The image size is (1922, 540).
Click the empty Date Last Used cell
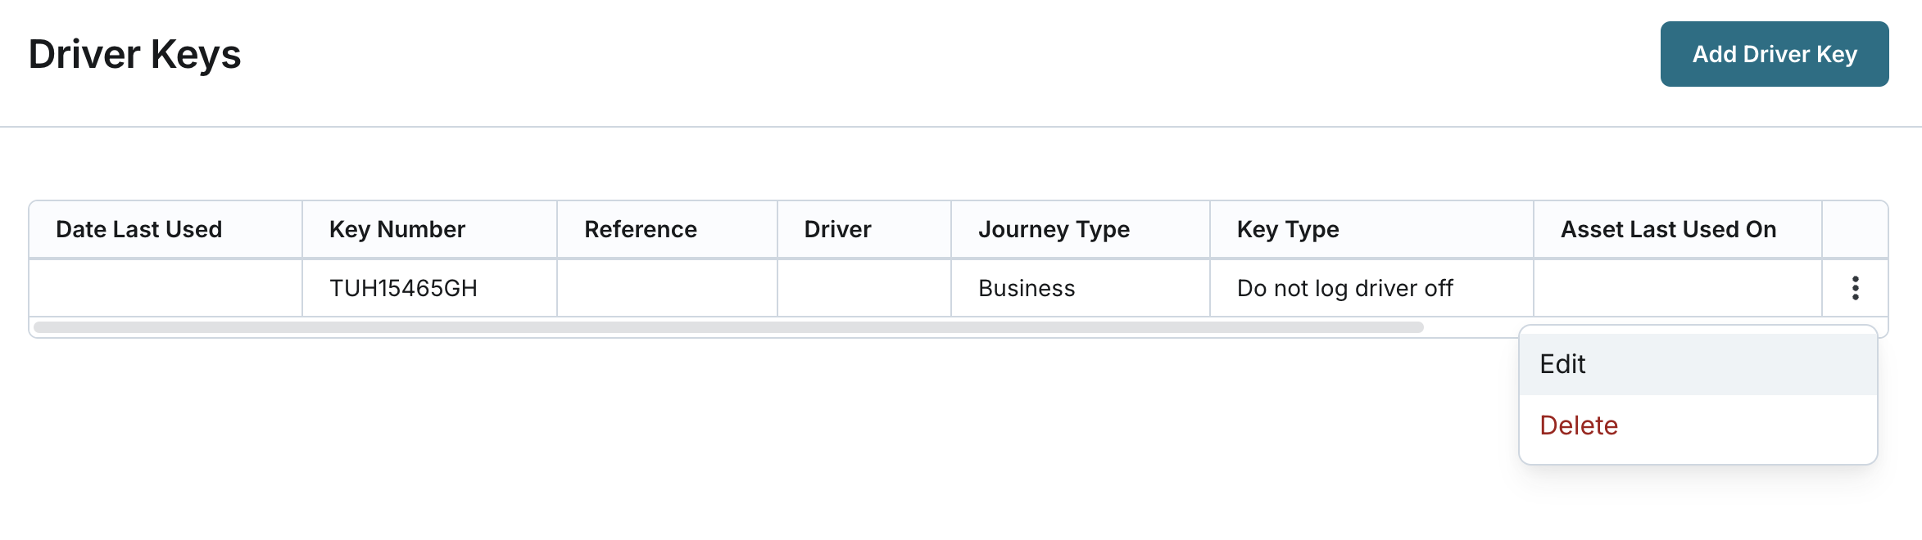point(165,288)
